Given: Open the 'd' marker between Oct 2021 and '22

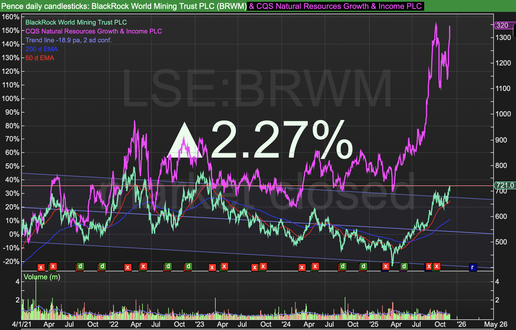Looking at the screenshot, I should pyautogui.click(x=102, y=266).
